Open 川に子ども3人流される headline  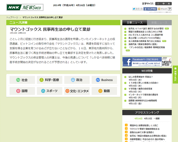(x=145, y=35)
